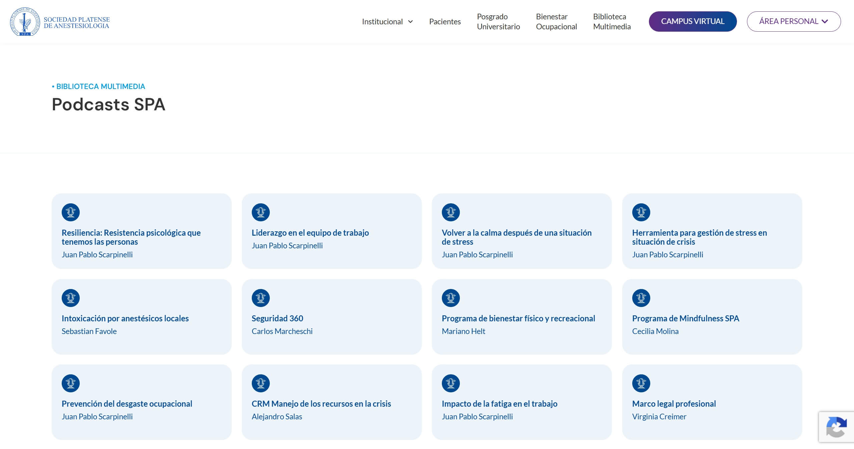The width and height of the screenshot is (854, 449).
Task: Open podcast CRM Manejo de los recursos en la crisis
Action: point(331,402)
